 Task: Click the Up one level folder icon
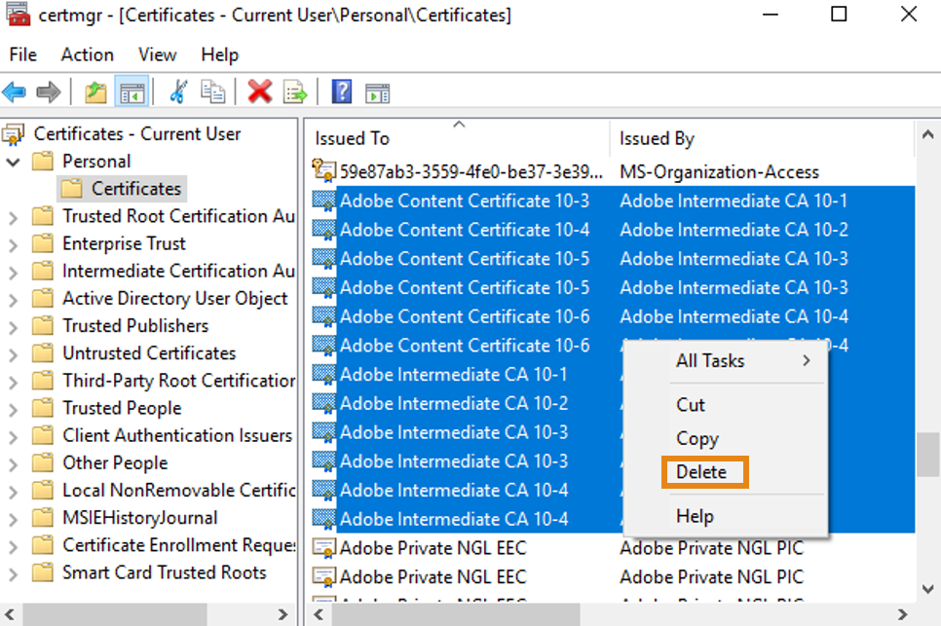[x=95, y=92]
